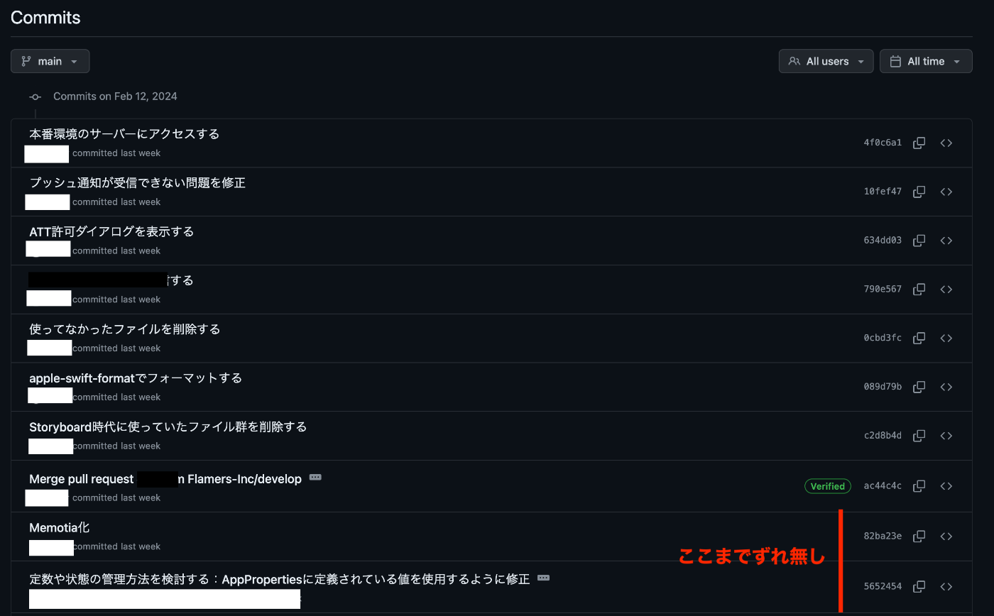Browse repository at commit 10fef47

[946, 192]
